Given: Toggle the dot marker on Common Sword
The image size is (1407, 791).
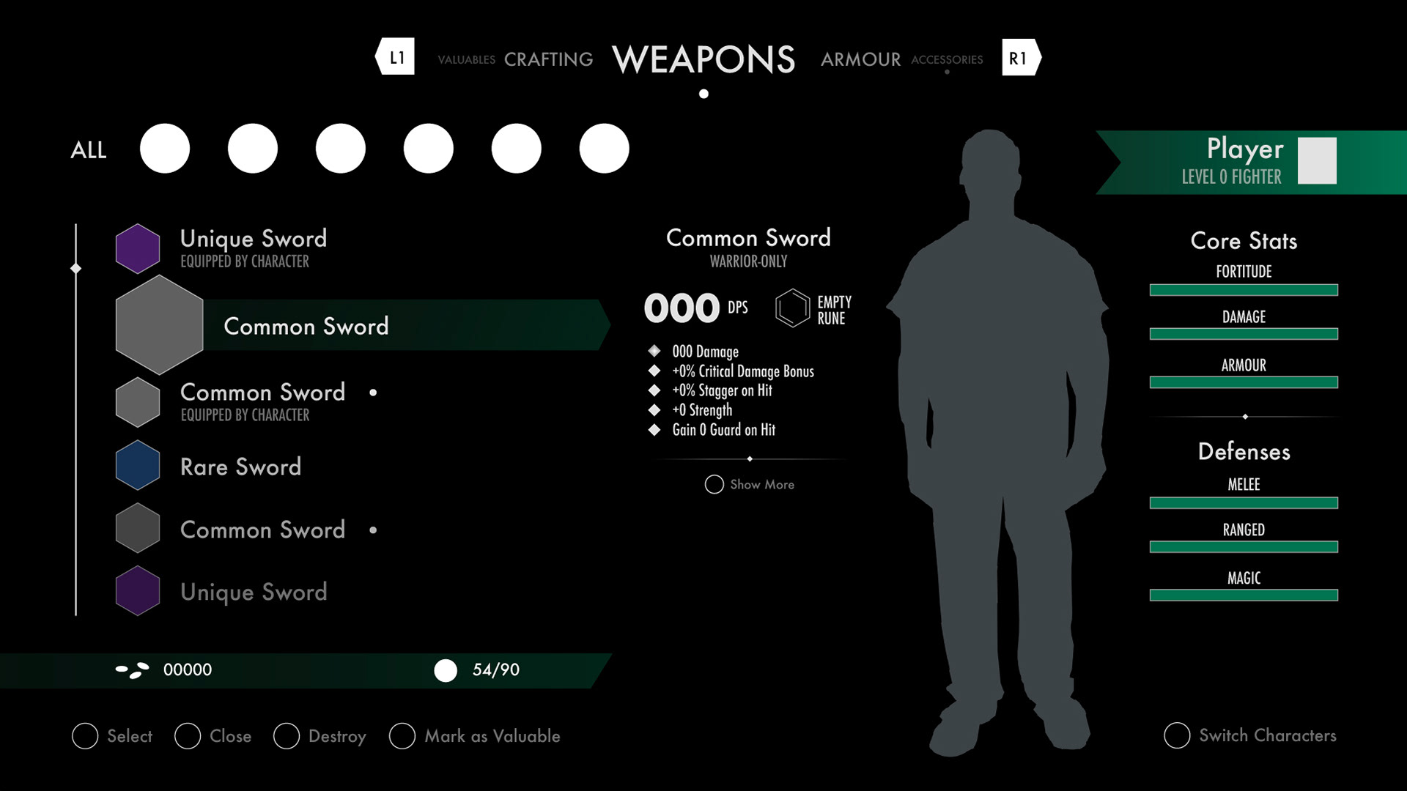Looking at the screenshot, I should tap(372, 392).
